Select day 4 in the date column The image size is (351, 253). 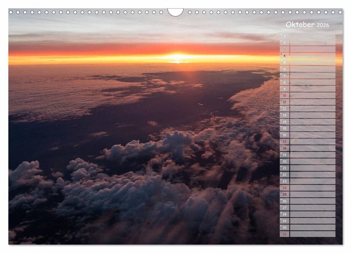[x=284, y=56]
